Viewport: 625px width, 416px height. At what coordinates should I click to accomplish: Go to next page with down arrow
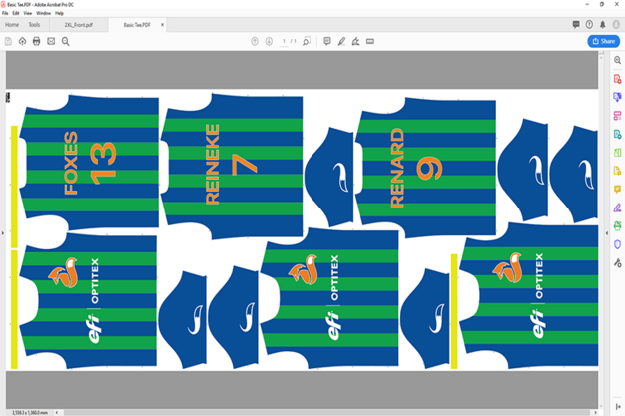pyautogui.click(x=269, y=41)
